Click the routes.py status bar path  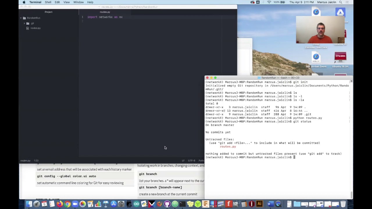pos(25,161)
